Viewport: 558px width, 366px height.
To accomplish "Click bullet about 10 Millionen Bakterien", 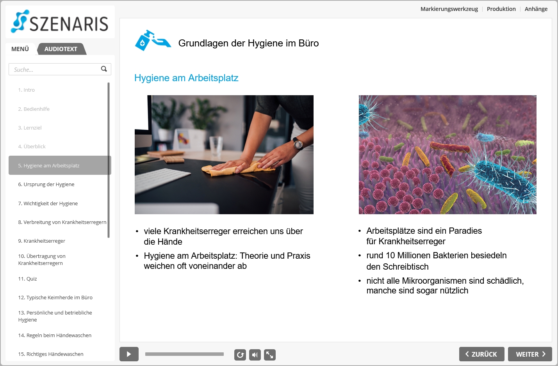I will coord(437,261).
